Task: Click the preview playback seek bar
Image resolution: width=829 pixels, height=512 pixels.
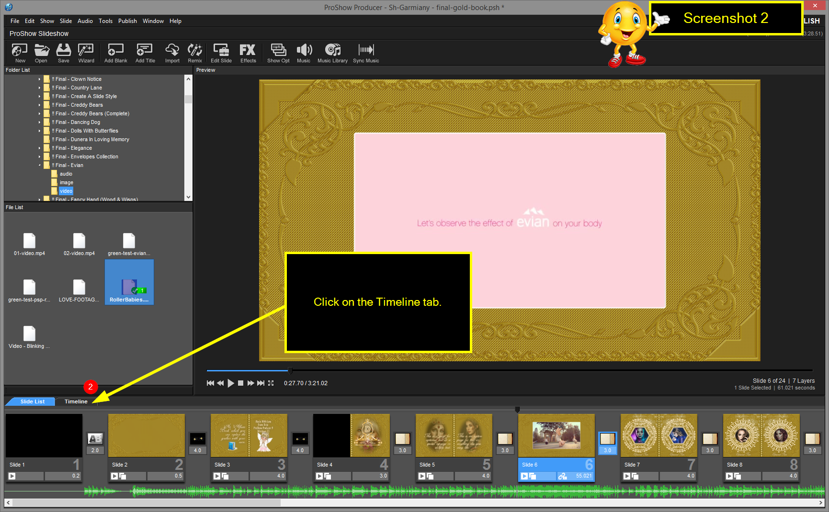Action: pos(510,370)
